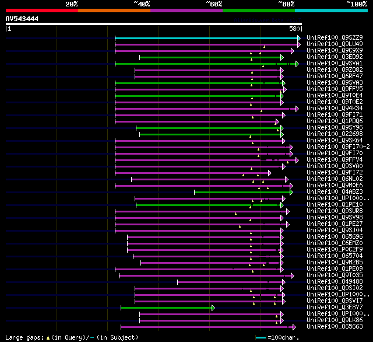Click the cyan =100char scale swatch
Viewport: 373px width, 342px height.
coord(261,337)
